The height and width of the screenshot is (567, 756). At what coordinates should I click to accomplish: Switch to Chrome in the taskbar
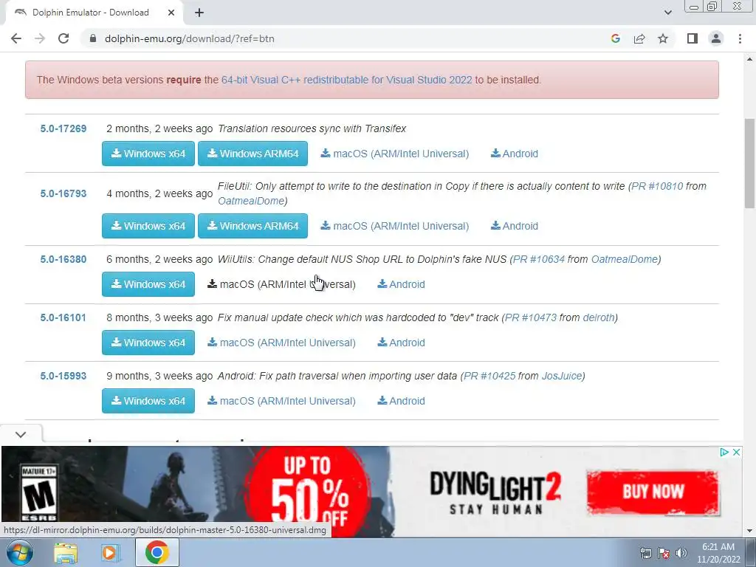pyautogui.click(x=157, y=552)
